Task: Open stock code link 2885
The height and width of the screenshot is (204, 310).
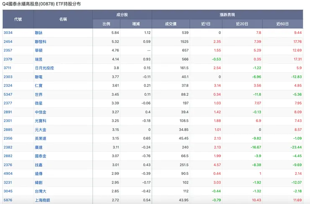Action: point(8,130)
